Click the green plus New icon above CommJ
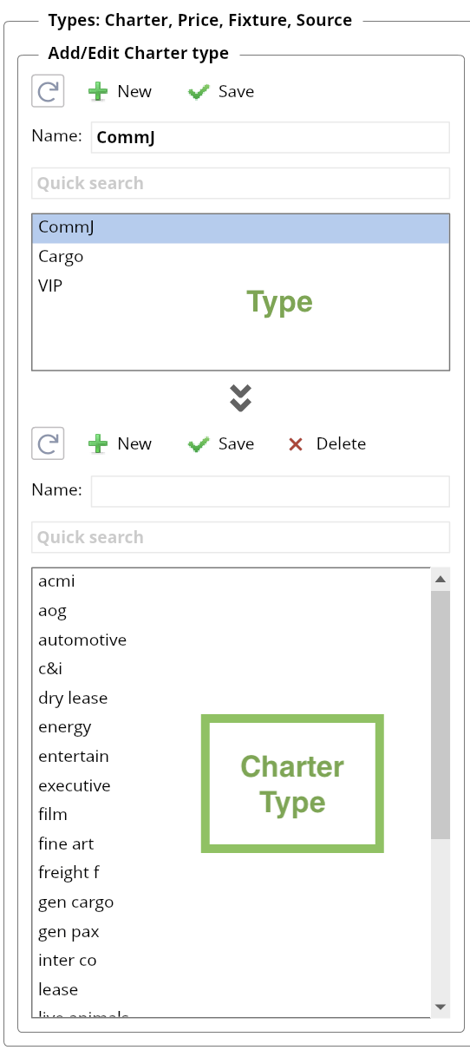 (98, 92)
